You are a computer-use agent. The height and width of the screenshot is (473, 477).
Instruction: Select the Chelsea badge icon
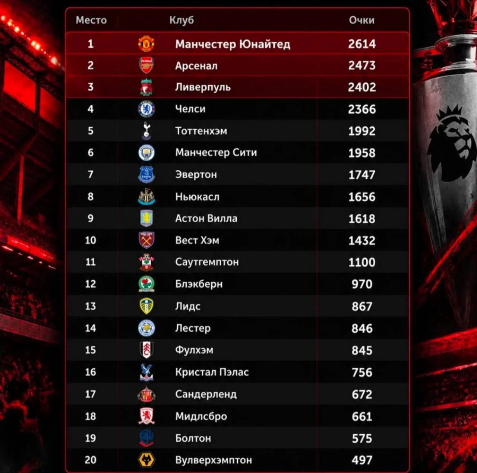[x=146, y=109]
